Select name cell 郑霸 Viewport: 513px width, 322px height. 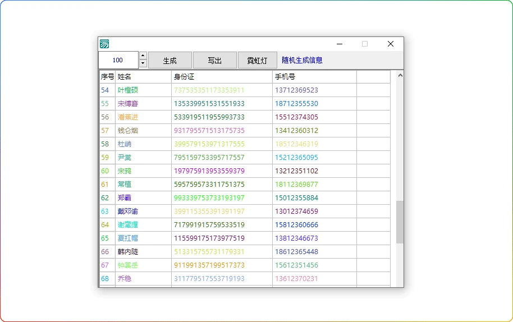[x=143, y=198]
